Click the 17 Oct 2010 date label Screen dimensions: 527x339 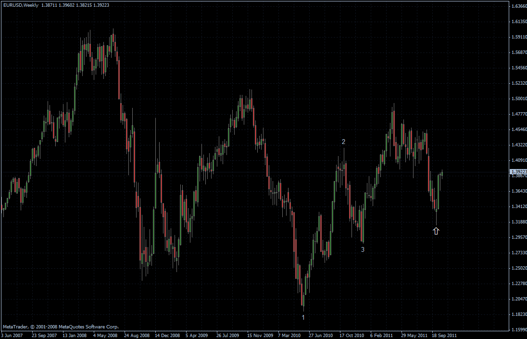tap(351, 335)
